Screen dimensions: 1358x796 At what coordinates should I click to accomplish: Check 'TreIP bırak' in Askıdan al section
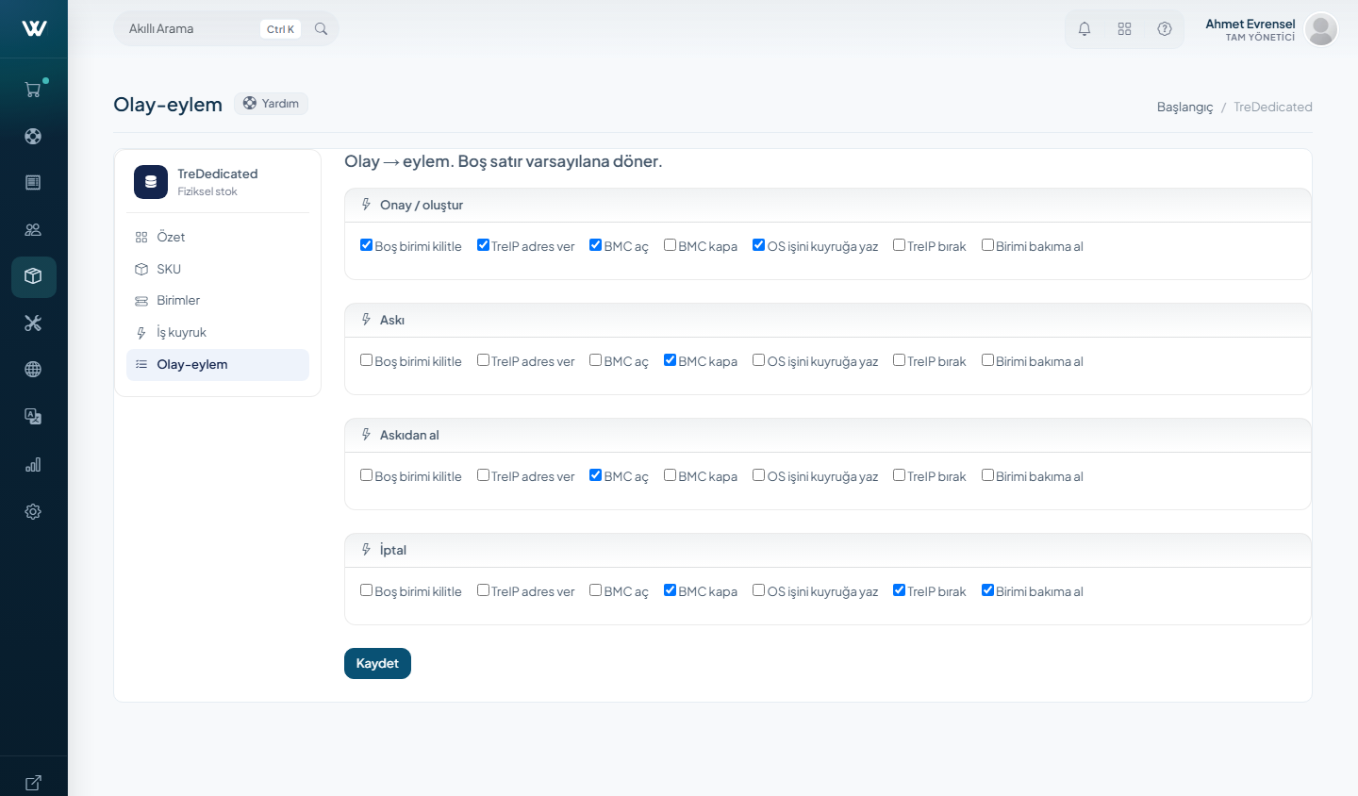[899, 475]
